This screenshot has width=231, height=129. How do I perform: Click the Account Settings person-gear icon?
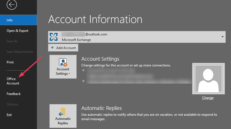[x=63, y=62]
